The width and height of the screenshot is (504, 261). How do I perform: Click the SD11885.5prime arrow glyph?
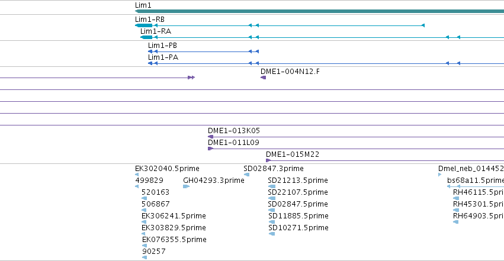point(272,222)
